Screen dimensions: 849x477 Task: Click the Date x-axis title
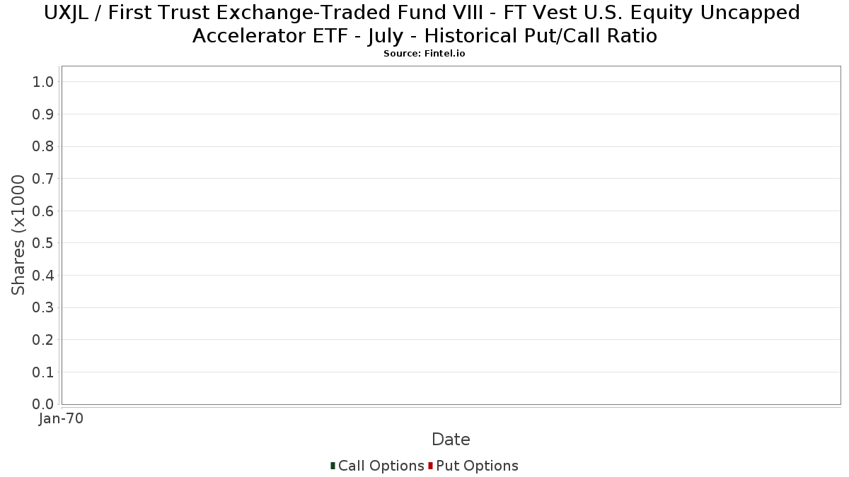point(451,440)
